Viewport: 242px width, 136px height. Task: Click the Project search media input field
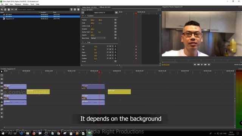pyautogui.click(x=43, y=9)
